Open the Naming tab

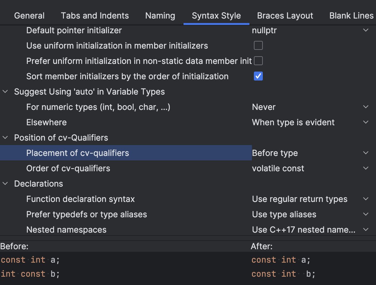[160, 16]
